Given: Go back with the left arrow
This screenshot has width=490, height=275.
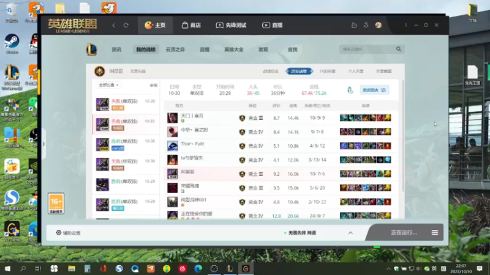Looking at the screenshot, I should point(114,25).
